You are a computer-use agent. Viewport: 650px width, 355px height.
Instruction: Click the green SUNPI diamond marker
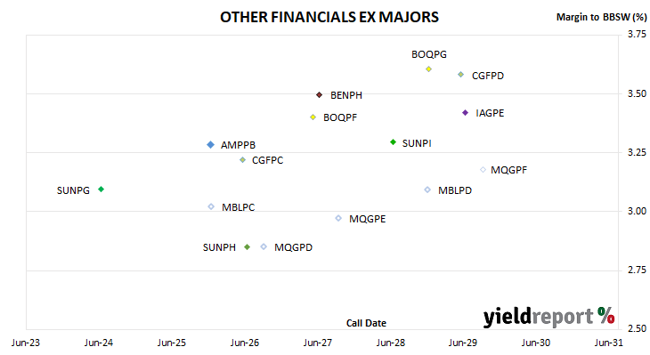pyautogui.click(x=393, y=142)
